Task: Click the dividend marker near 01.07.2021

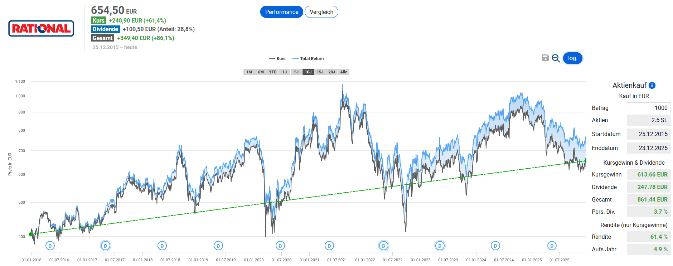Action: [x=329, y=246]
